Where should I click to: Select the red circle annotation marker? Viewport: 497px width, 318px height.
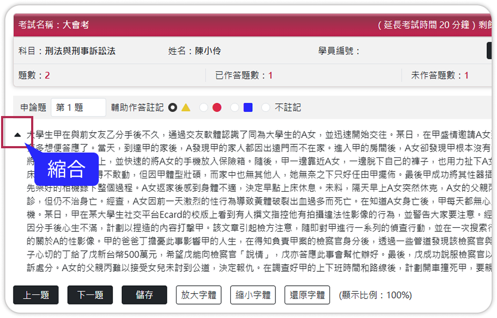tap(217, 107)
